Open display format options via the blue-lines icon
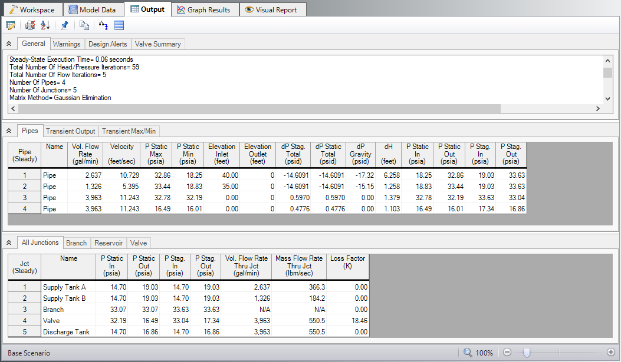The width and height of the screenshot is (621, 362). coord(119,25)
